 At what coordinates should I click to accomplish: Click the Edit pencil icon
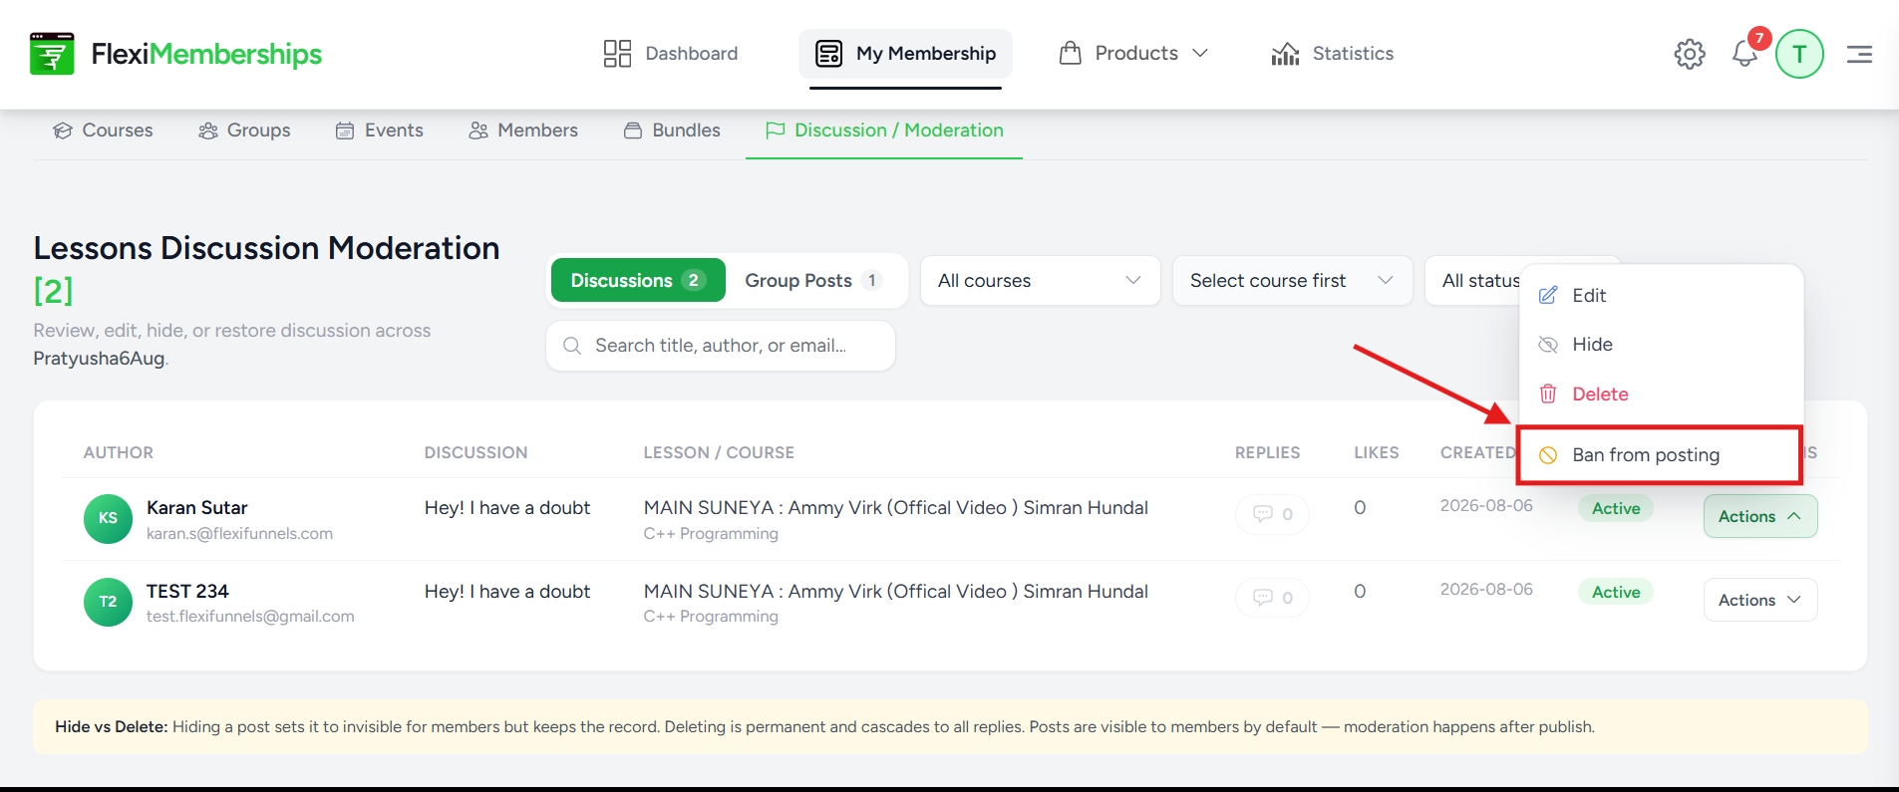tap(1548, 295)
